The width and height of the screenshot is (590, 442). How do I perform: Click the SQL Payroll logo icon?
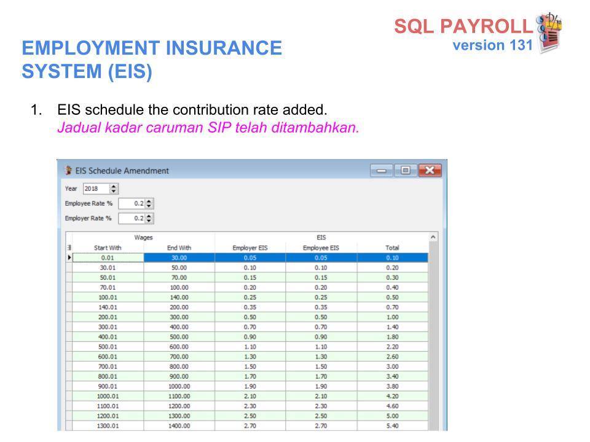tap(549, 33)
